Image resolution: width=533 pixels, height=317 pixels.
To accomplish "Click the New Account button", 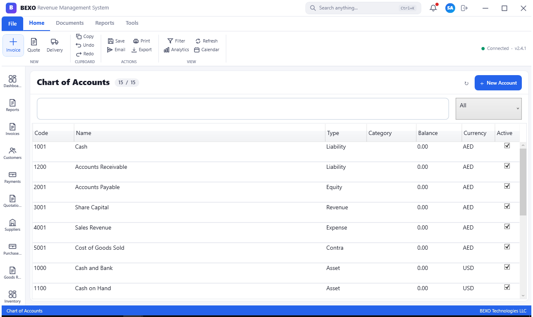I will coord(498,83).
